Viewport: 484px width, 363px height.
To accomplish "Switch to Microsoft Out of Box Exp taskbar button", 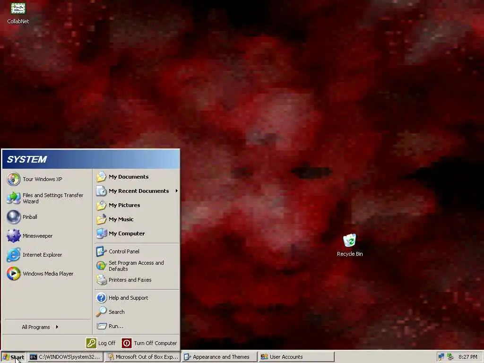I will (143, 357).
